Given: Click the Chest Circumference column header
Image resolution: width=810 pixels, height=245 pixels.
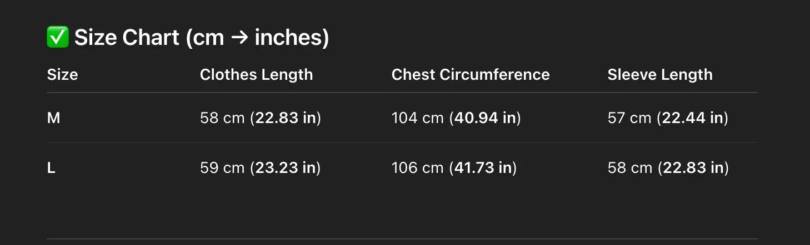Looking at the screenshot, I should coord(471,75).
